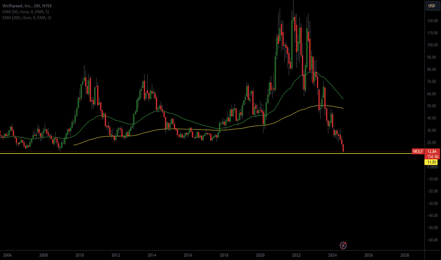The height and width of the screenshot is (260, 441).
Task: Click the 2006 time axis label
Action: [x=7, y=255]
